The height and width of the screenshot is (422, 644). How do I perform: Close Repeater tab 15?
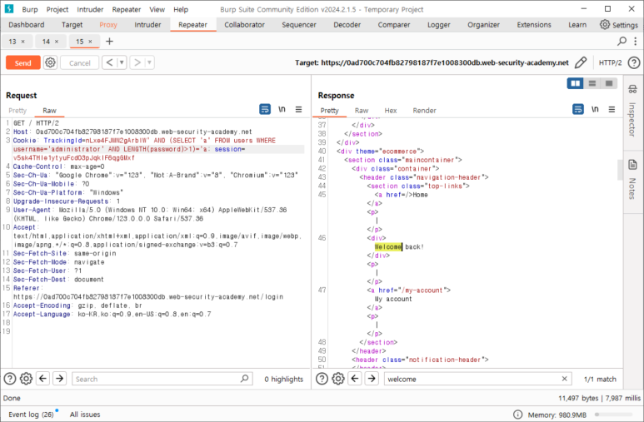click(x=90, y=42)
